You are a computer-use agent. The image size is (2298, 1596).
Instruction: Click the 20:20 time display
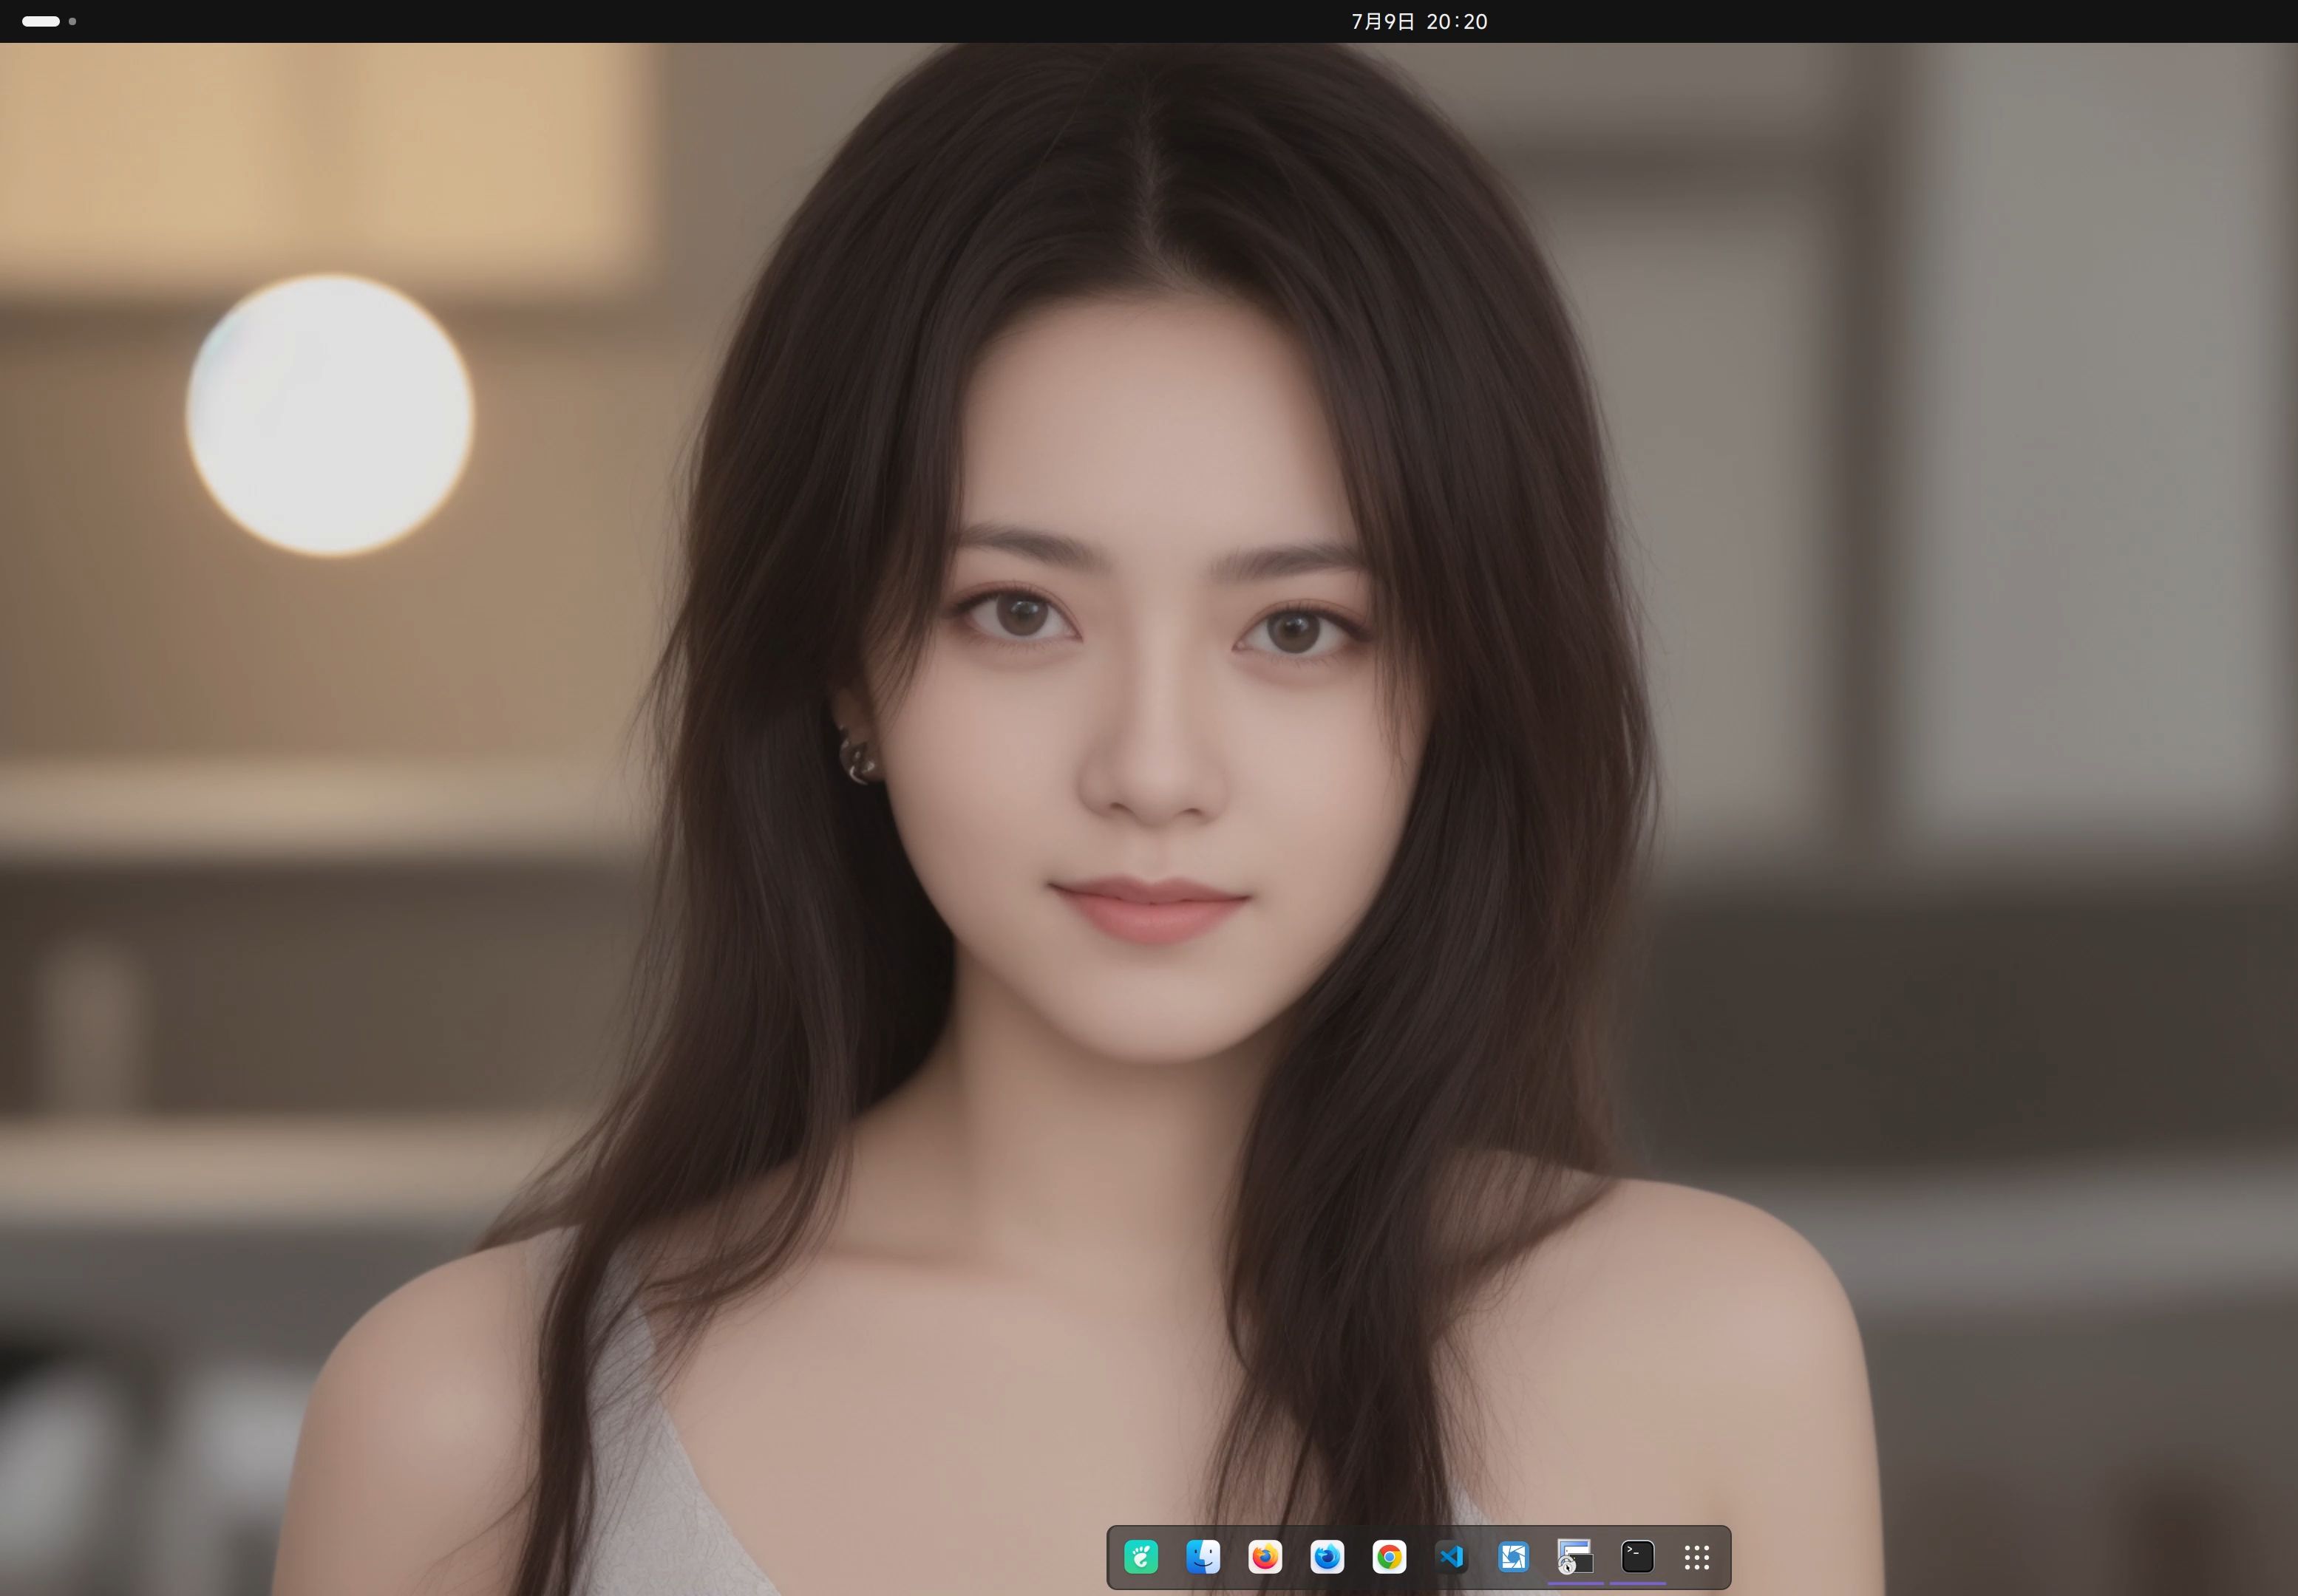click(1457, 22)
